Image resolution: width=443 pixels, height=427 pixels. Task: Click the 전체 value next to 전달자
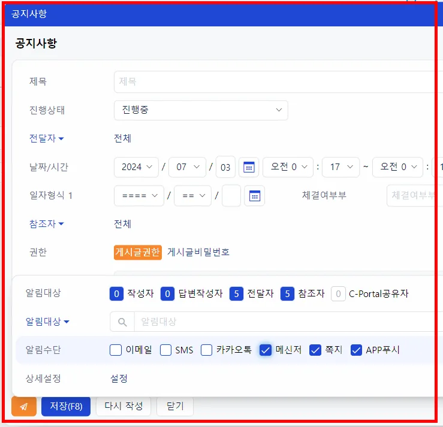tap(123, 138)
